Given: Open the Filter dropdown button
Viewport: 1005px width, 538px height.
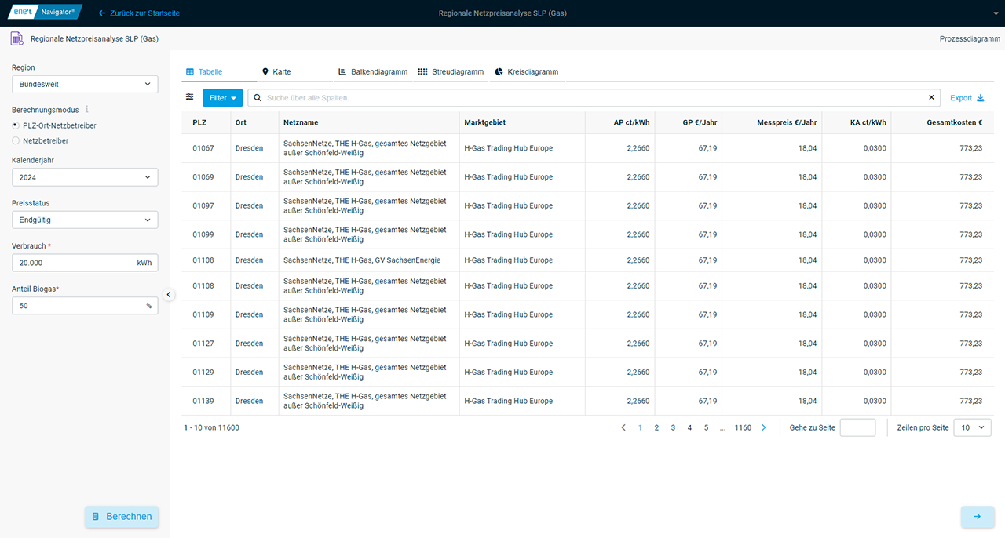Looking at the screenshot, I should coord(223,98).
